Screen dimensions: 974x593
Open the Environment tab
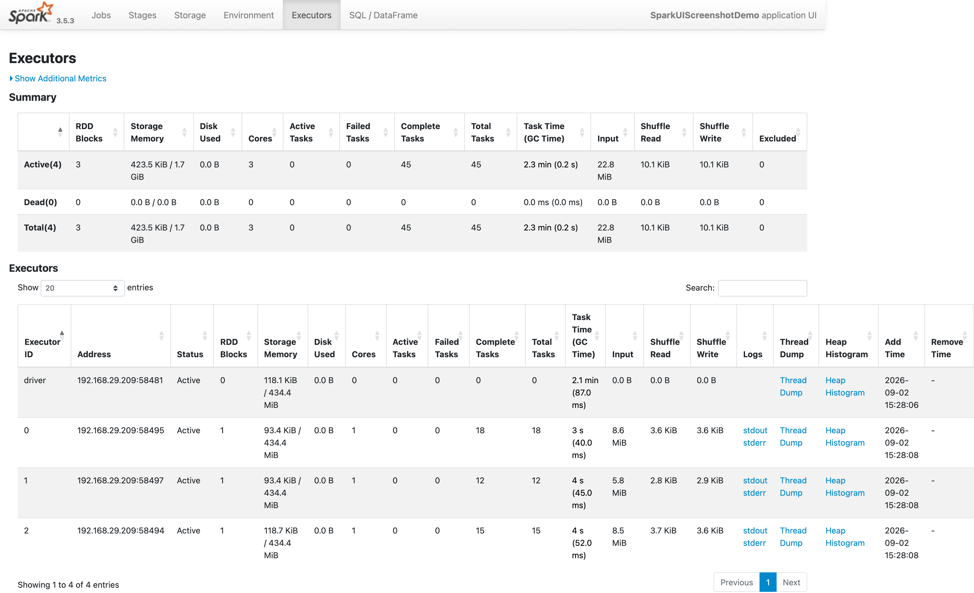249,15
